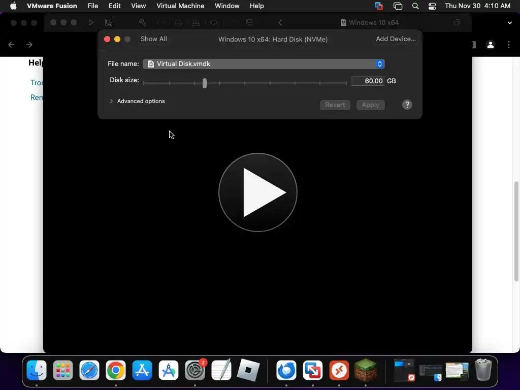Open the Apple menu
Viewport: 520px width, 390px height.
point(13,6)
